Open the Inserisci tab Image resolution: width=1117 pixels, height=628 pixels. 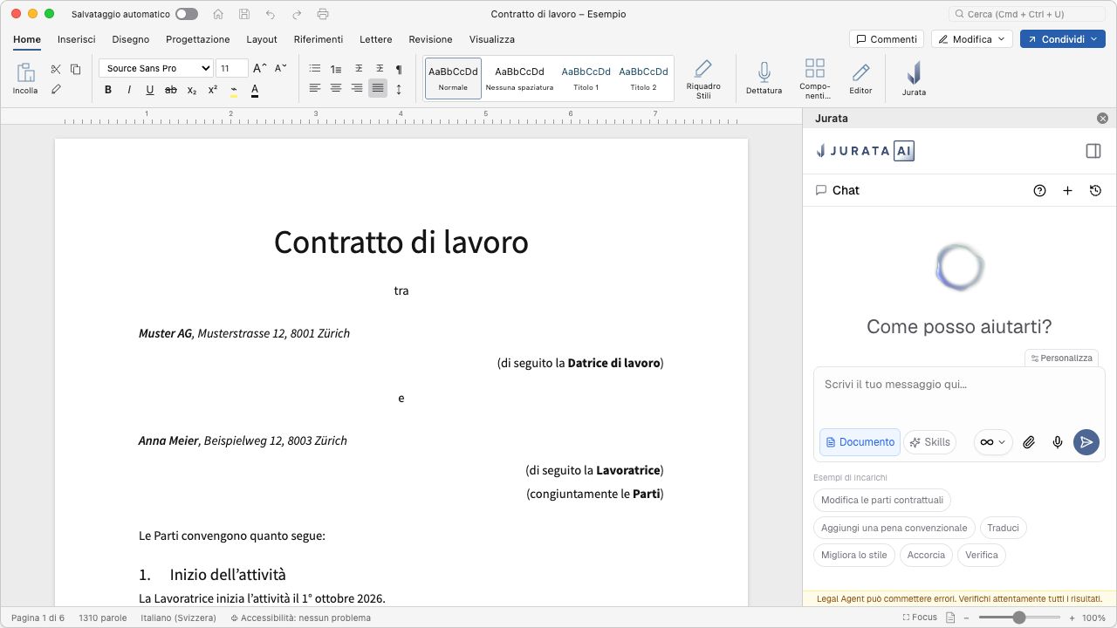tap(77, 39)
